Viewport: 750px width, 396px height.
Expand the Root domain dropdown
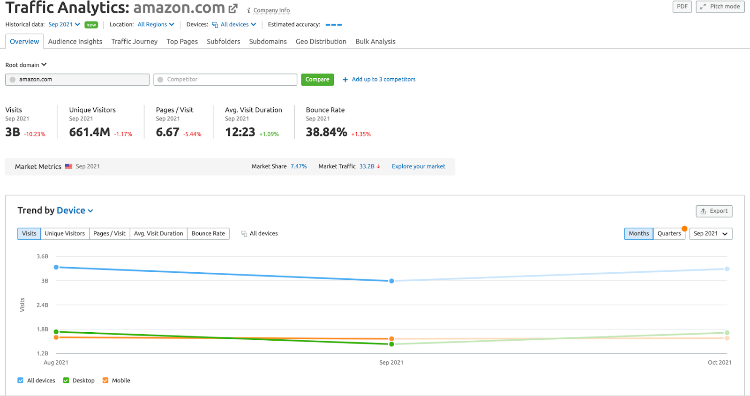pos(26,65)
